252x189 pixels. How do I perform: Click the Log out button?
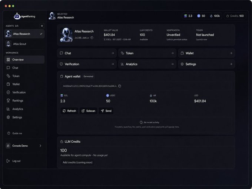(13, 161)
